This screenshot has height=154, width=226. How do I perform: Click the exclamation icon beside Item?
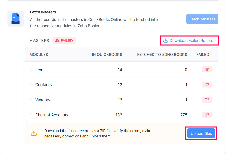[31, 70]
